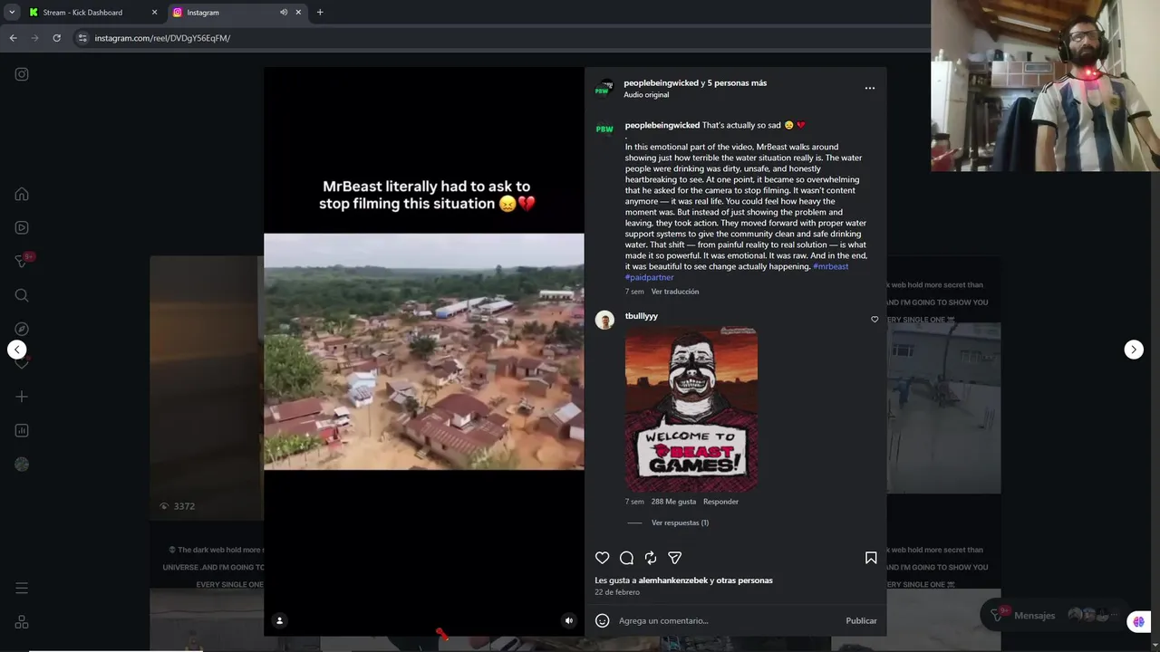Save the reel with bookmark icon
This screenshot has height=652, width=1160.
(871, 558)
